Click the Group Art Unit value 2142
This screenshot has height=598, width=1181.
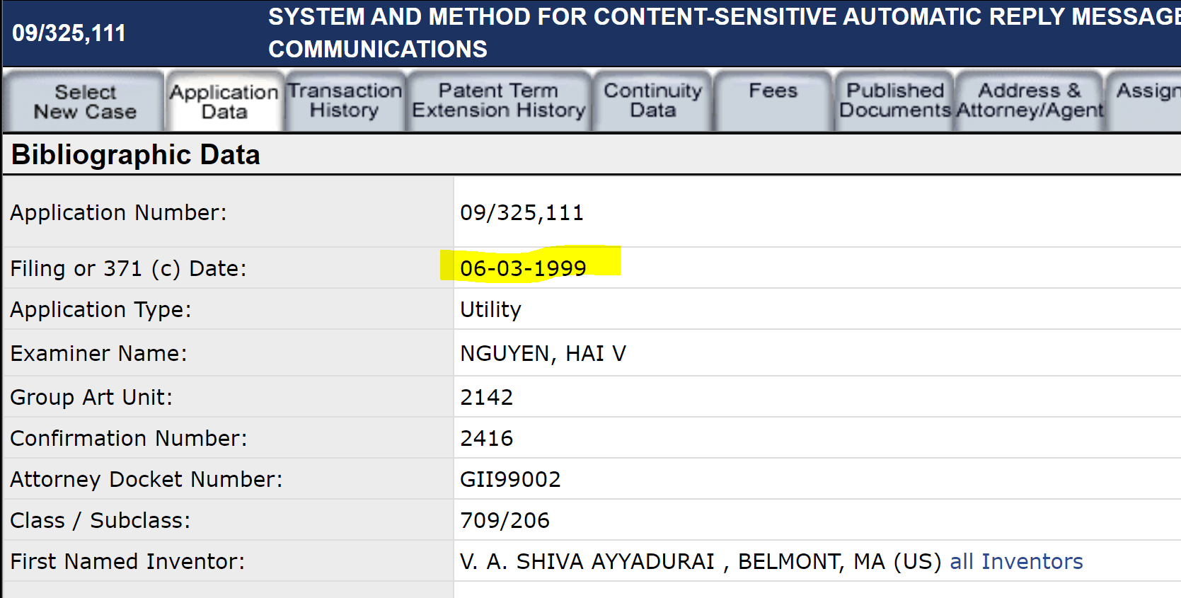tap(486, 397)
